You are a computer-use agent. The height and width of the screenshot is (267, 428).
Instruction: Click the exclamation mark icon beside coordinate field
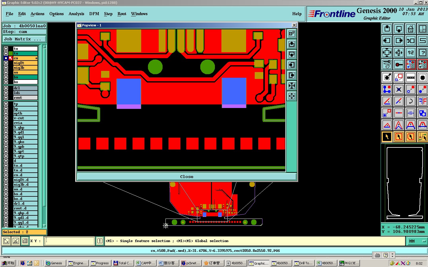[100, 241]
